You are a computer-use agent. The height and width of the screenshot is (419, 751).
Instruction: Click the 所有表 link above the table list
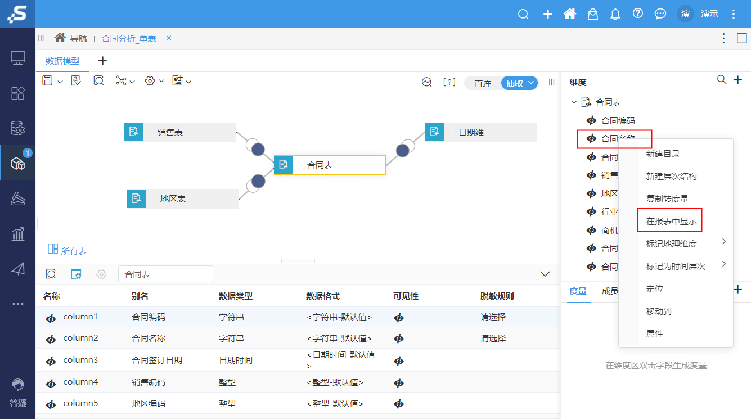73,251
